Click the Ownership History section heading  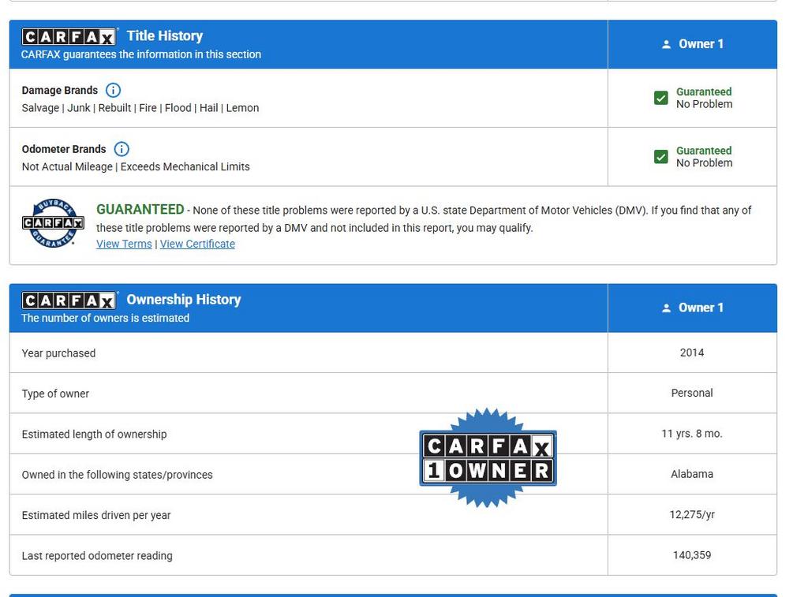[x=183, y=300]
